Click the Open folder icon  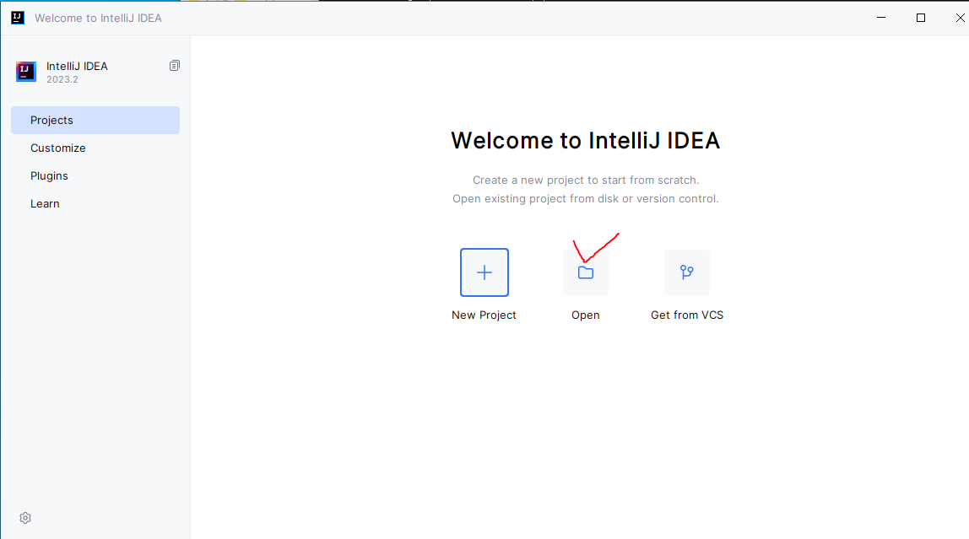pos(586,272)
